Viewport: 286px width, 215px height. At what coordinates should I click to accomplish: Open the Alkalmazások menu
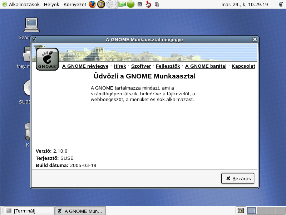tap(24, 4)
